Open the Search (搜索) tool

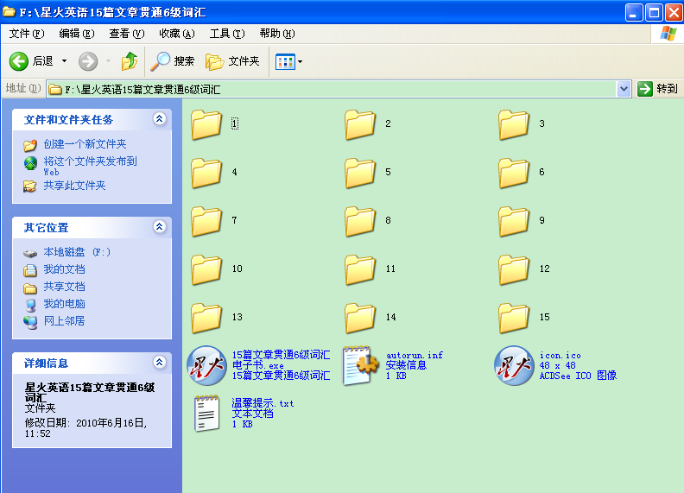[173, 61]
